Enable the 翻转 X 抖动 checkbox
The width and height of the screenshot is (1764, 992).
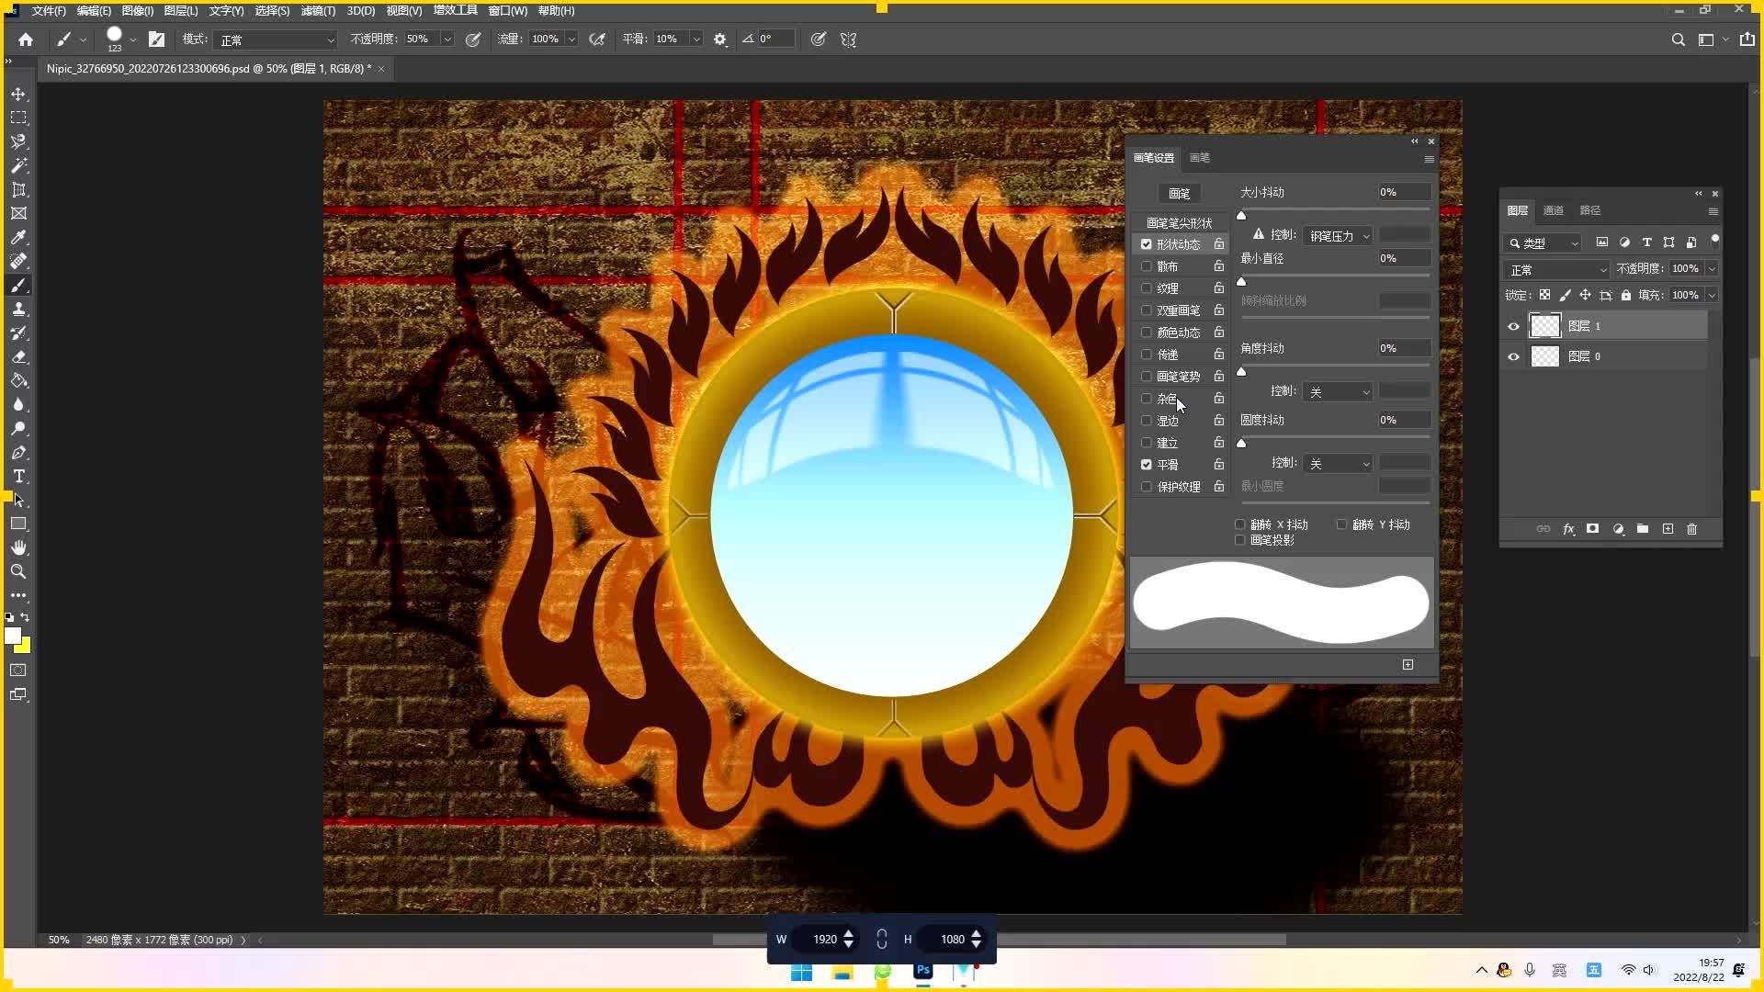[x=1240, y=524]
